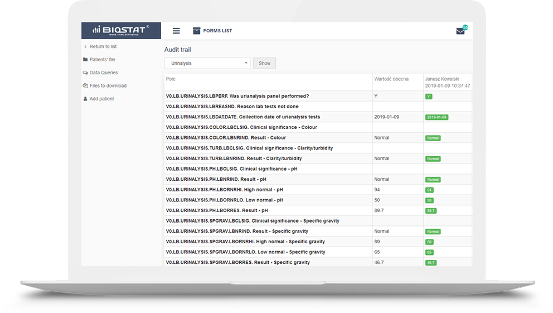Click the green Y value badge
The image size is (553, 313).
tap(429, 97)
